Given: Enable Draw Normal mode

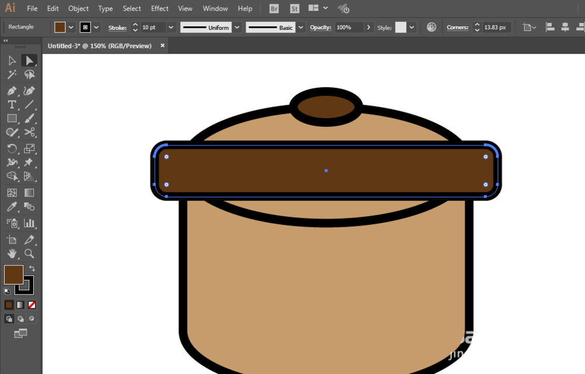Looking at the screenshot, I should pyautogui.click(x=9, y=319).
